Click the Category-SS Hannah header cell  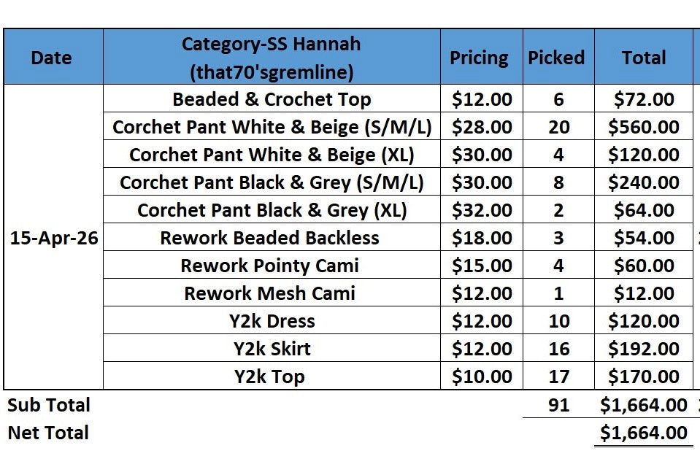(272, 57)
